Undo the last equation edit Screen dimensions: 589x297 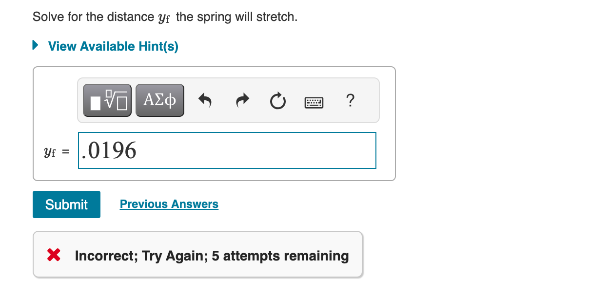205,100
